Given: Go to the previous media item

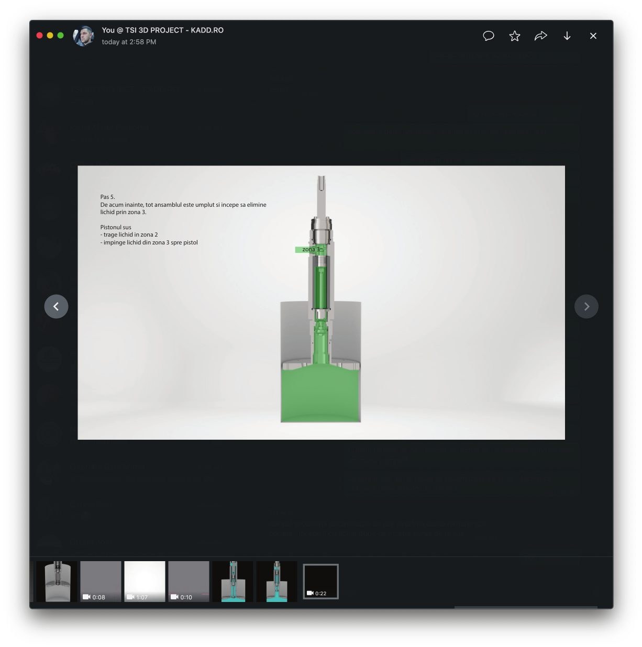Looking at the screenshot, I should tap(56, 306).
